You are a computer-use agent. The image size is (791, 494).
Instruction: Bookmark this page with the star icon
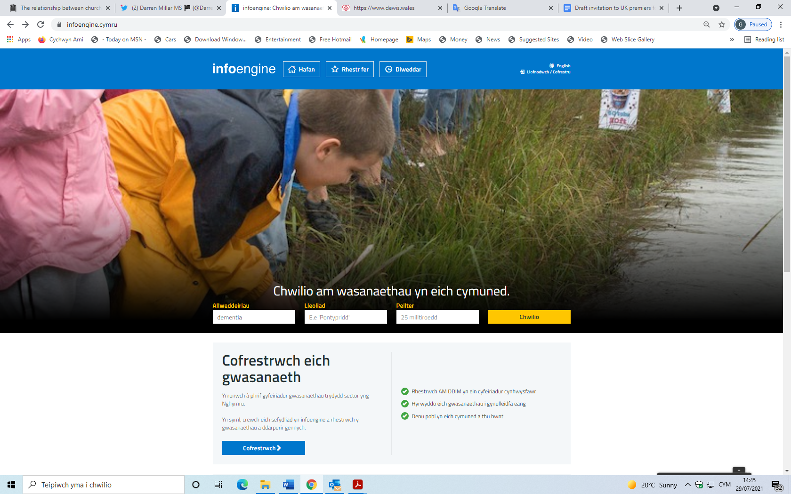pos(722,24)
